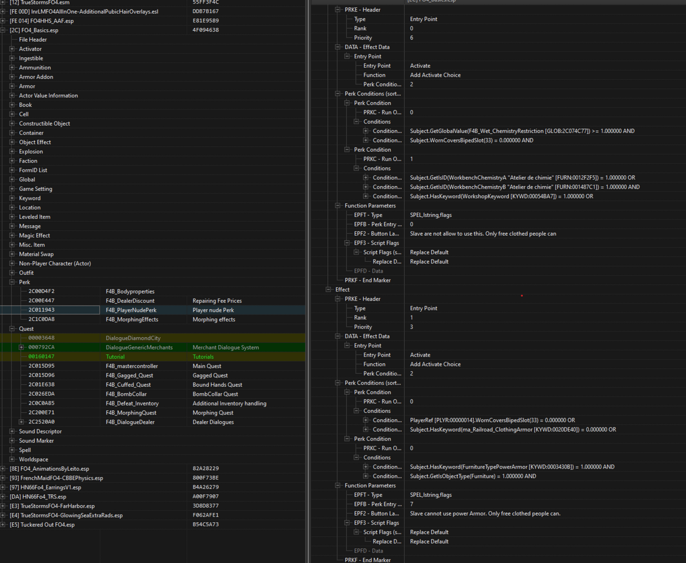Collapse FO4_Basics.esp plugin node
Image resolution: width=686 pixels, height=563 pixels.
pyautogui.click(x=3, y=30)
